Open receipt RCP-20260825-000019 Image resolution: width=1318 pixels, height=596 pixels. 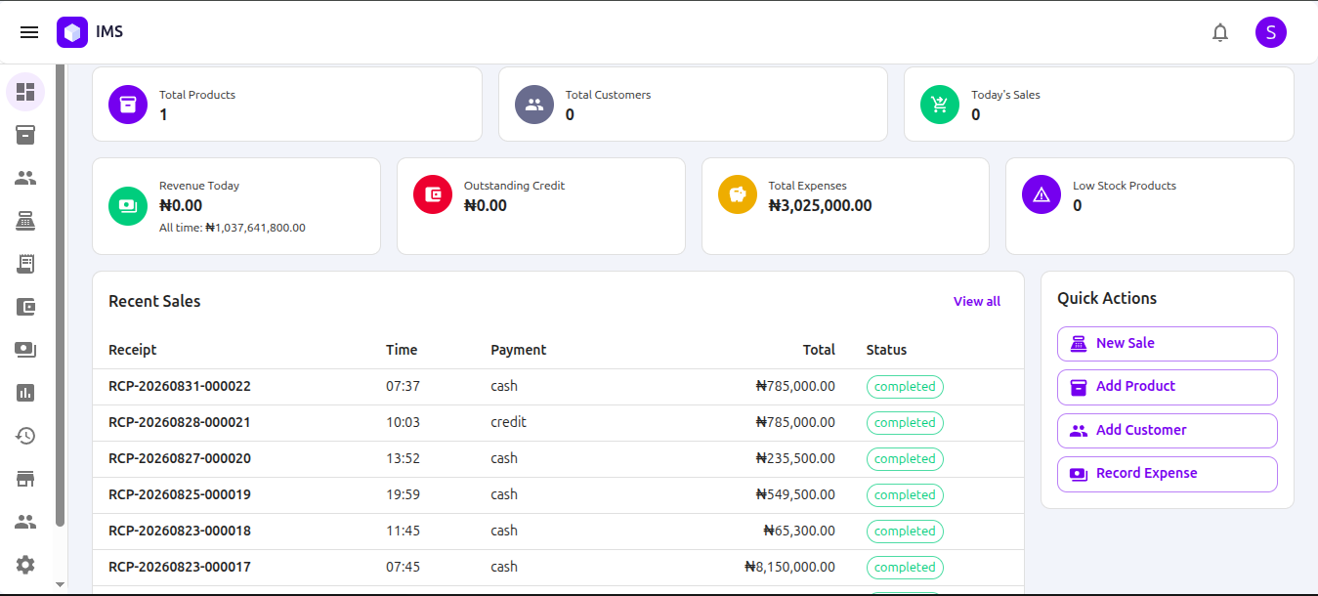[180, 495]
